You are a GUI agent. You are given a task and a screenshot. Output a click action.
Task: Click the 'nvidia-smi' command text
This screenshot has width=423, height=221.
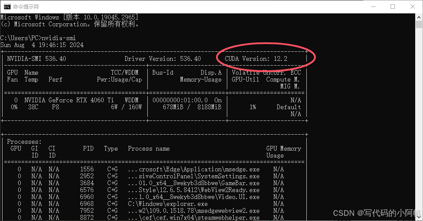click(x=58, y=38)
